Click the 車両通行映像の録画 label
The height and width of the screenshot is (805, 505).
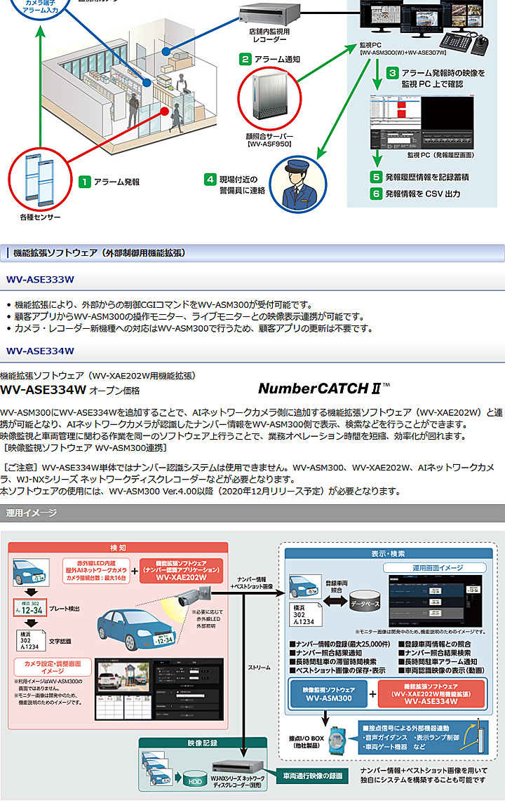pyautogui.click(x=313, y=776)
